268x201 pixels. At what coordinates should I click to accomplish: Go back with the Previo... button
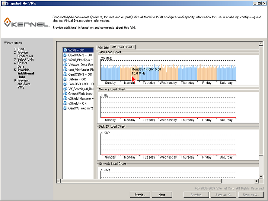pos(140,195)
